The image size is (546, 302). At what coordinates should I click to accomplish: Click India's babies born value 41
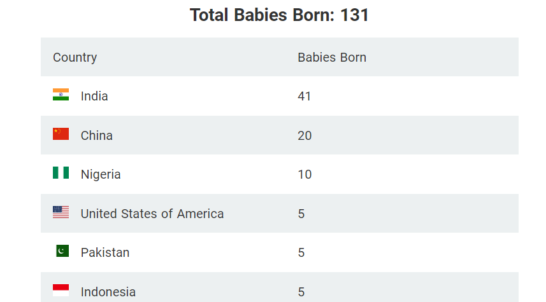pos(305,96)
